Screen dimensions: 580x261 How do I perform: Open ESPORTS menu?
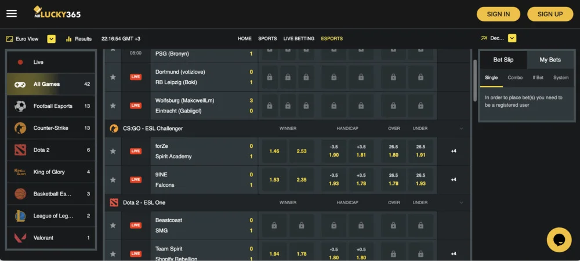pos(332,38)
